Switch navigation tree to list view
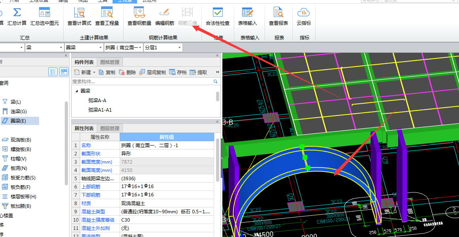The height and width of the screenshot is (237, 459). pos(53,72)
